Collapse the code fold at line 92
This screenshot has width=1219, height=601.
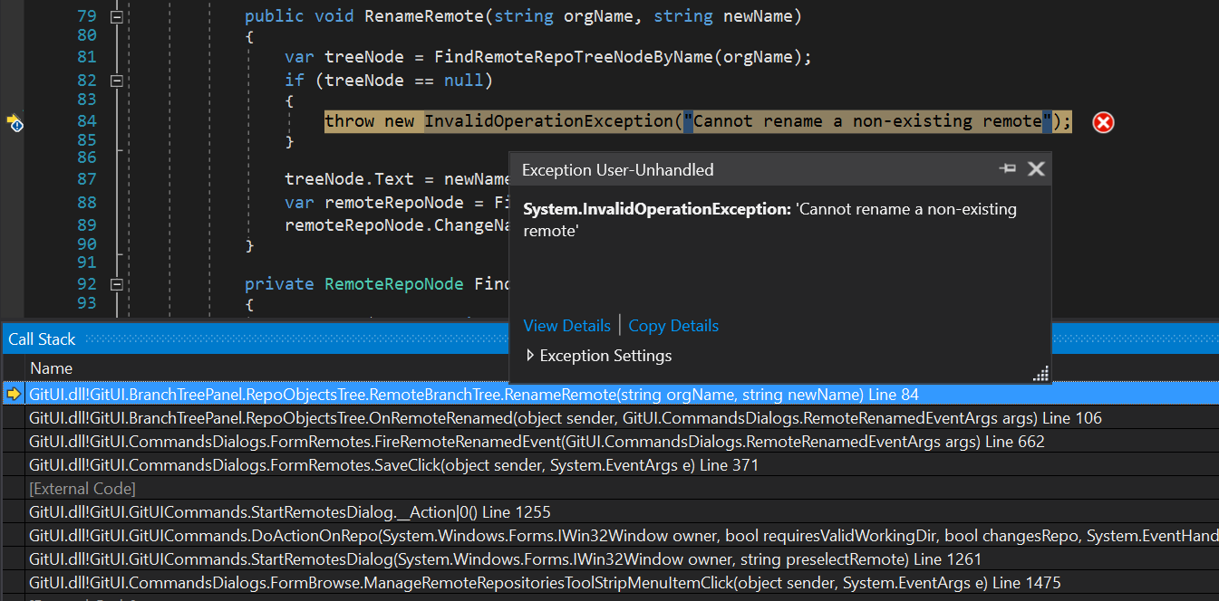[117, 283]
